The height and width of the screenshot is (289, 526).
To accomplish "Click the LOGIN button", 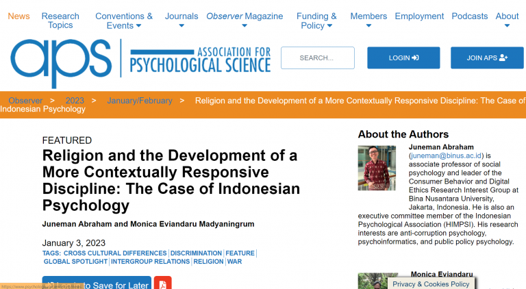I will [403, 58].
